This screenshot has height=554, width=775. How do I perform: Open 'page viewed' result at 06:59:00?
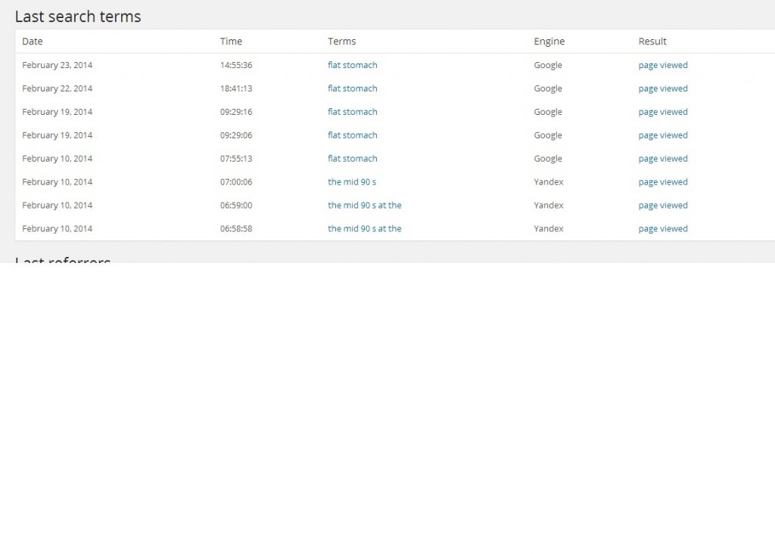point(663,206)
